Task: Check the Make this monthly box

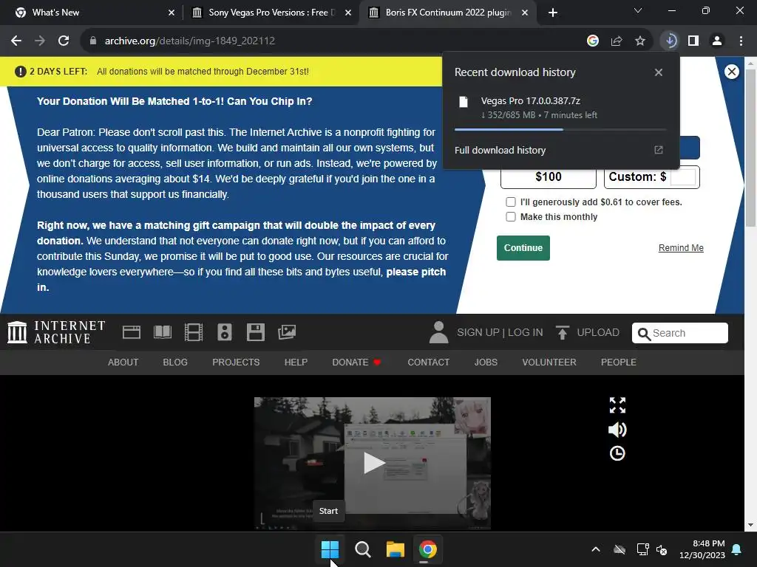Action: [x=511, y=217]
